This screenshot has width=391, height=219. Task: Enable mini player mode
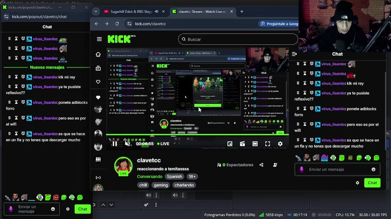click(x=230, y=144)
